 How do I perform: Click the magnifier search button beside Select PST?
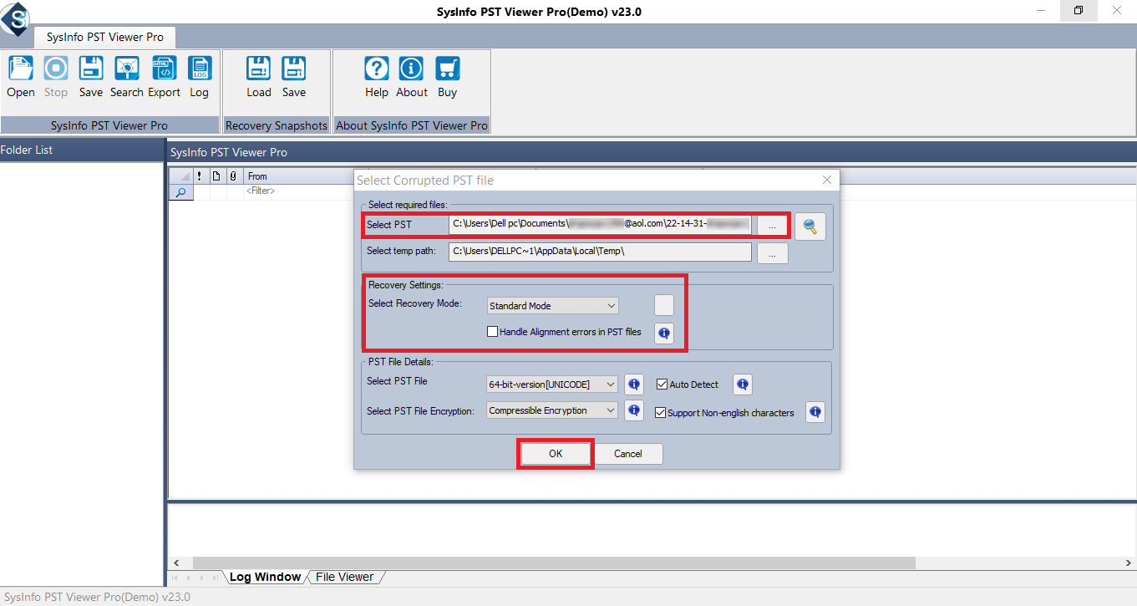810,227
